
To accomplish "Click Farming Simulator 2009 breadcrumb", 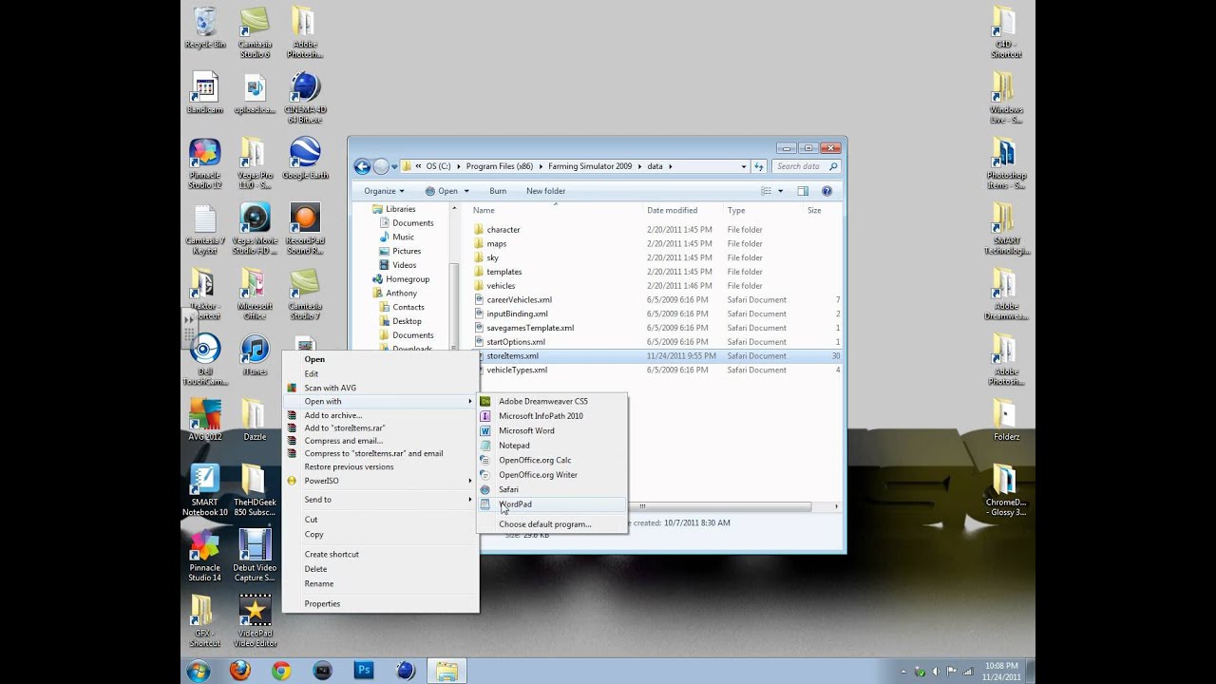I will [x=590, y=166].
